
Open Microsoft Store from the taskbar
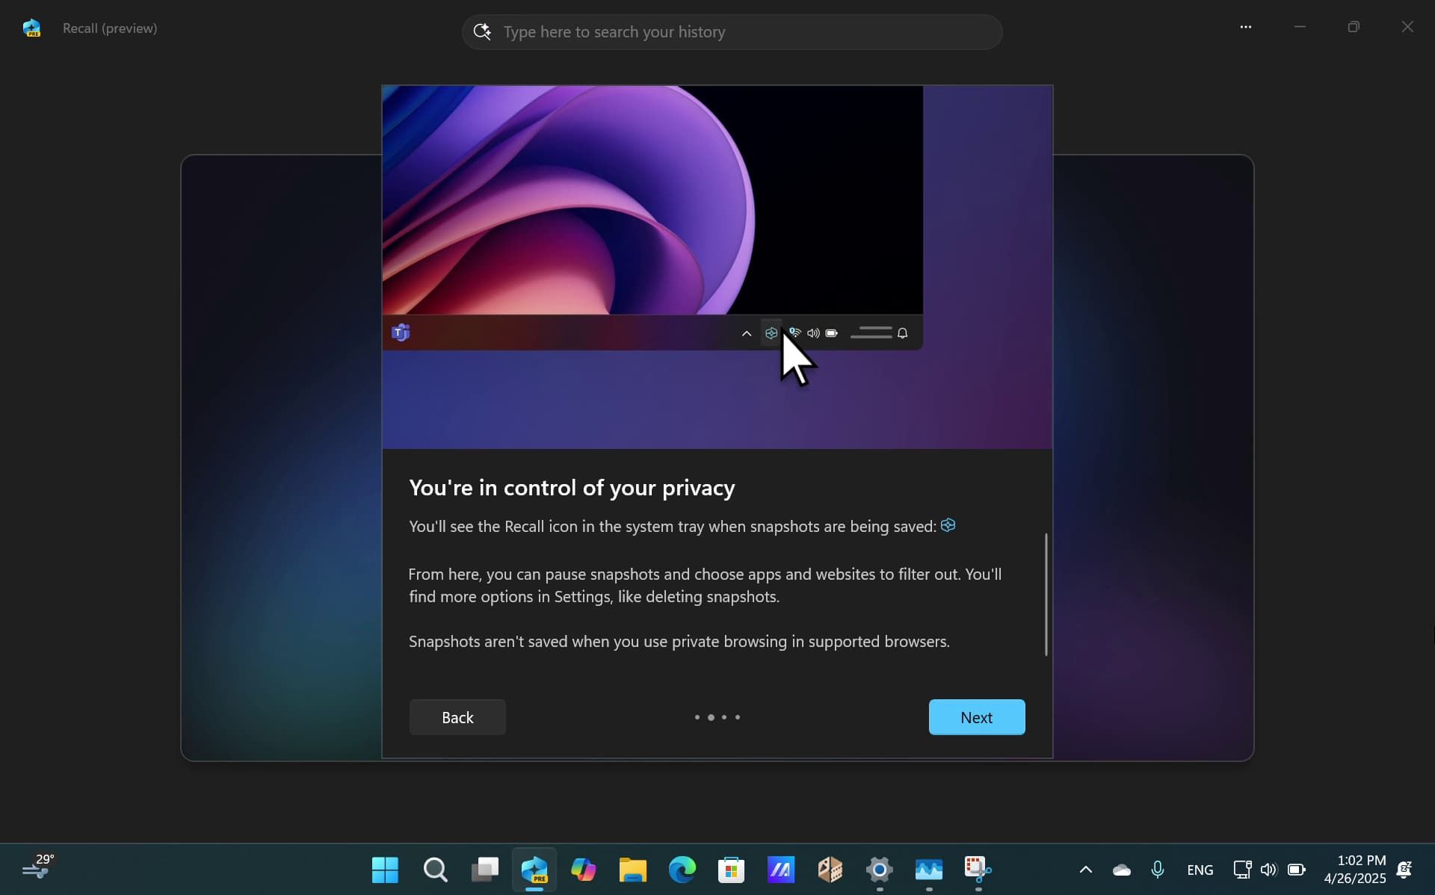point(731,870)
